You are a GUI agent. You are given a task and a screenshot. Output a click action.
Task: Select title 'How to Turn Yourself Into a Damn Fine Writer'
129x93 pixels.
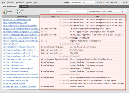click(91, 59)
